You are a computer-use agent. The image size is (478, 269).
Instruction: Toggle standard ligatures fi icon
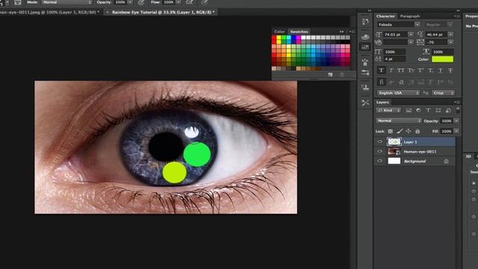(382, 81)
